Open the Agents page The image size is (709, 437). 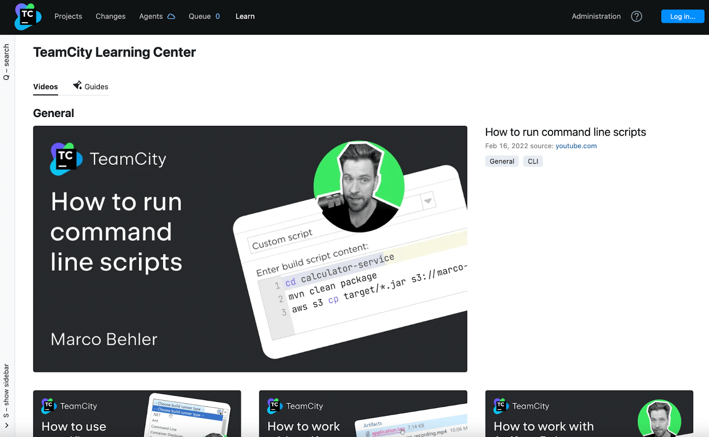coord(151,16)
